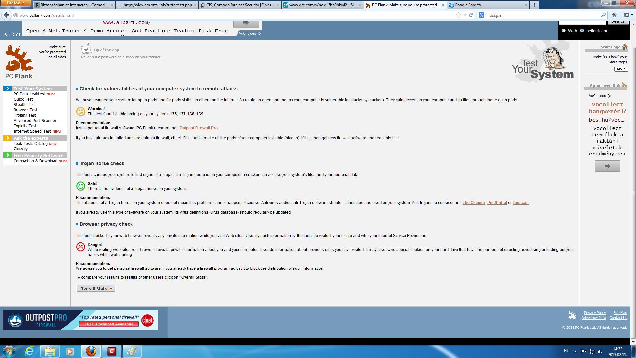Screen dimensions: 636x358
Task: Expand Ask the experts section arrow
Action: tap(8, 138)
